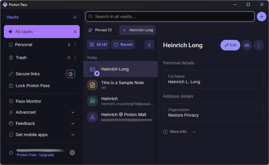Click the bulk select items icon
Viewport: 269px width, 165px height.
pyautogui.click(x=149, y=45)
